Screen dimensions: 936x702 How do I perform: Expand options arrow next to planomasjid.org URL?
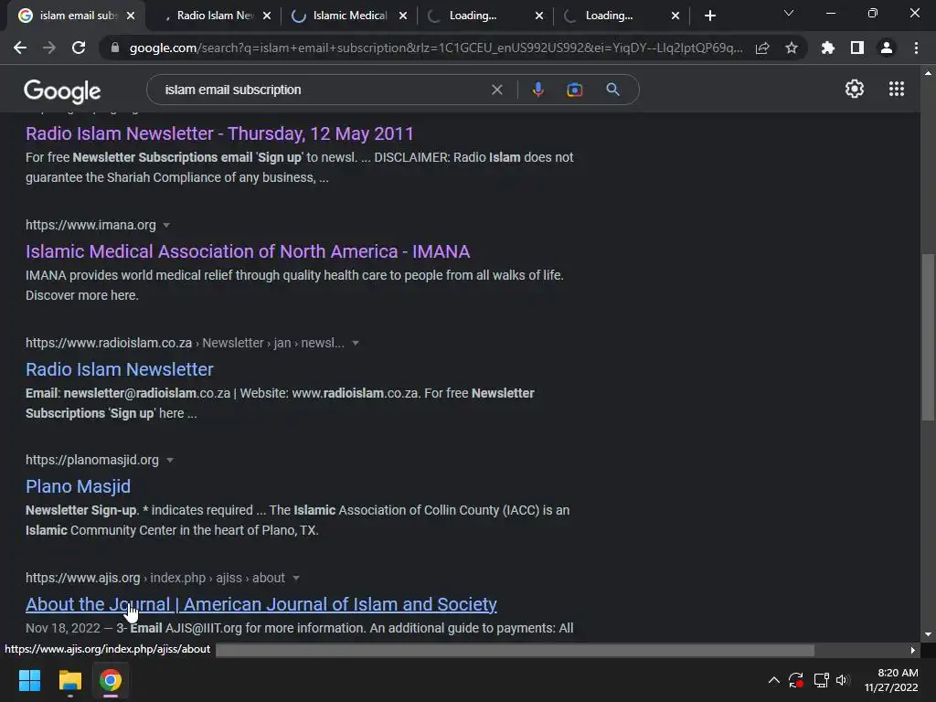click(170, 461)
